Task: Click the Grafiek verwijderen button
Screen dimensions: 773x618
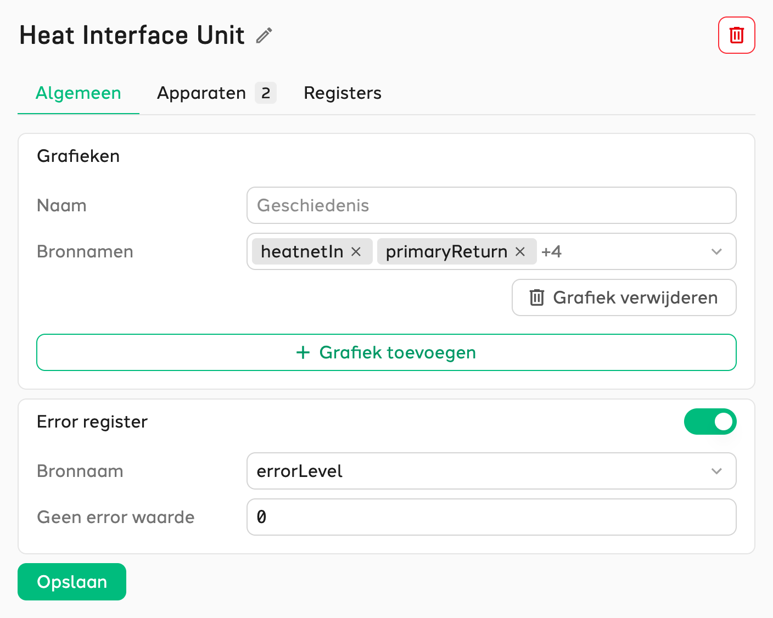Action: point(624,297)
